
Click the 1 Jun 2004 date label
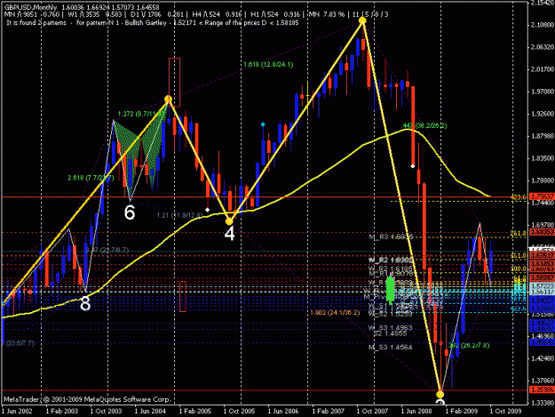[150, 411]
